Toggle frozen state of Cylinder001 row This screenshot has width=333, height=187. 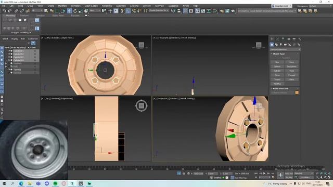[35, 51]
